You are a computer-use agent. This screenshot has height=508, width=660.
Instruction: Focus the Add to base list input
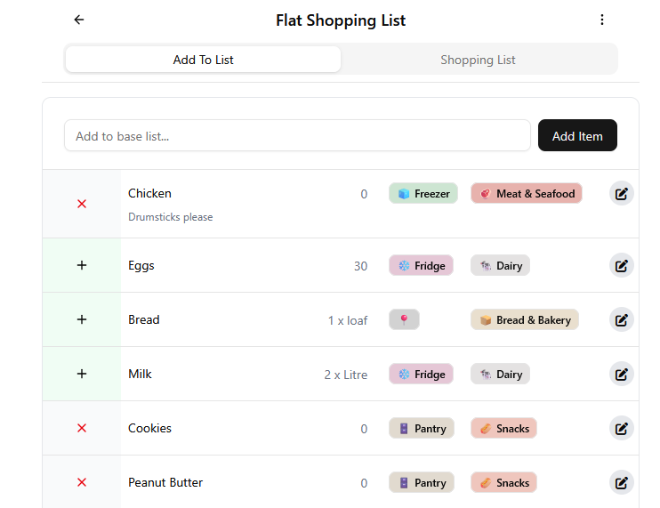pos(297,135)
